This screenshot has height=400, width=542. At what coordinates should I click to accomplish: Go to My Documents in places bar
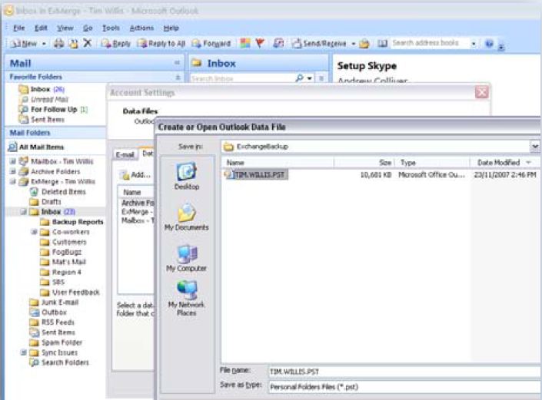187,217
